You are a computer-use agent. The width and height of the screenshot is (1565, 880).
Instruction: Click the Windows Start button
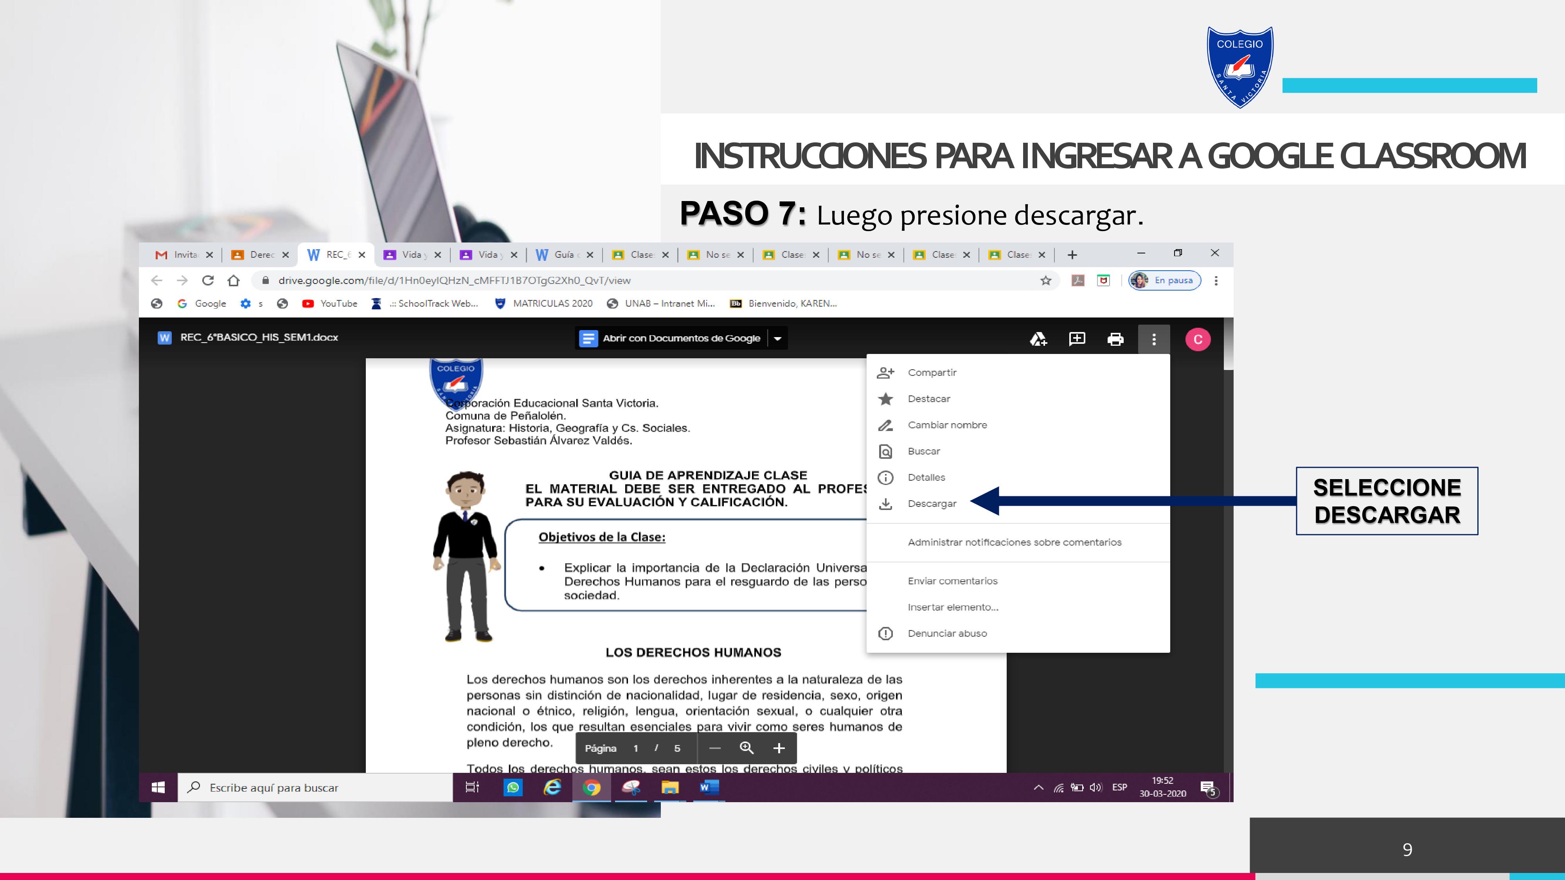click(158, 787)
